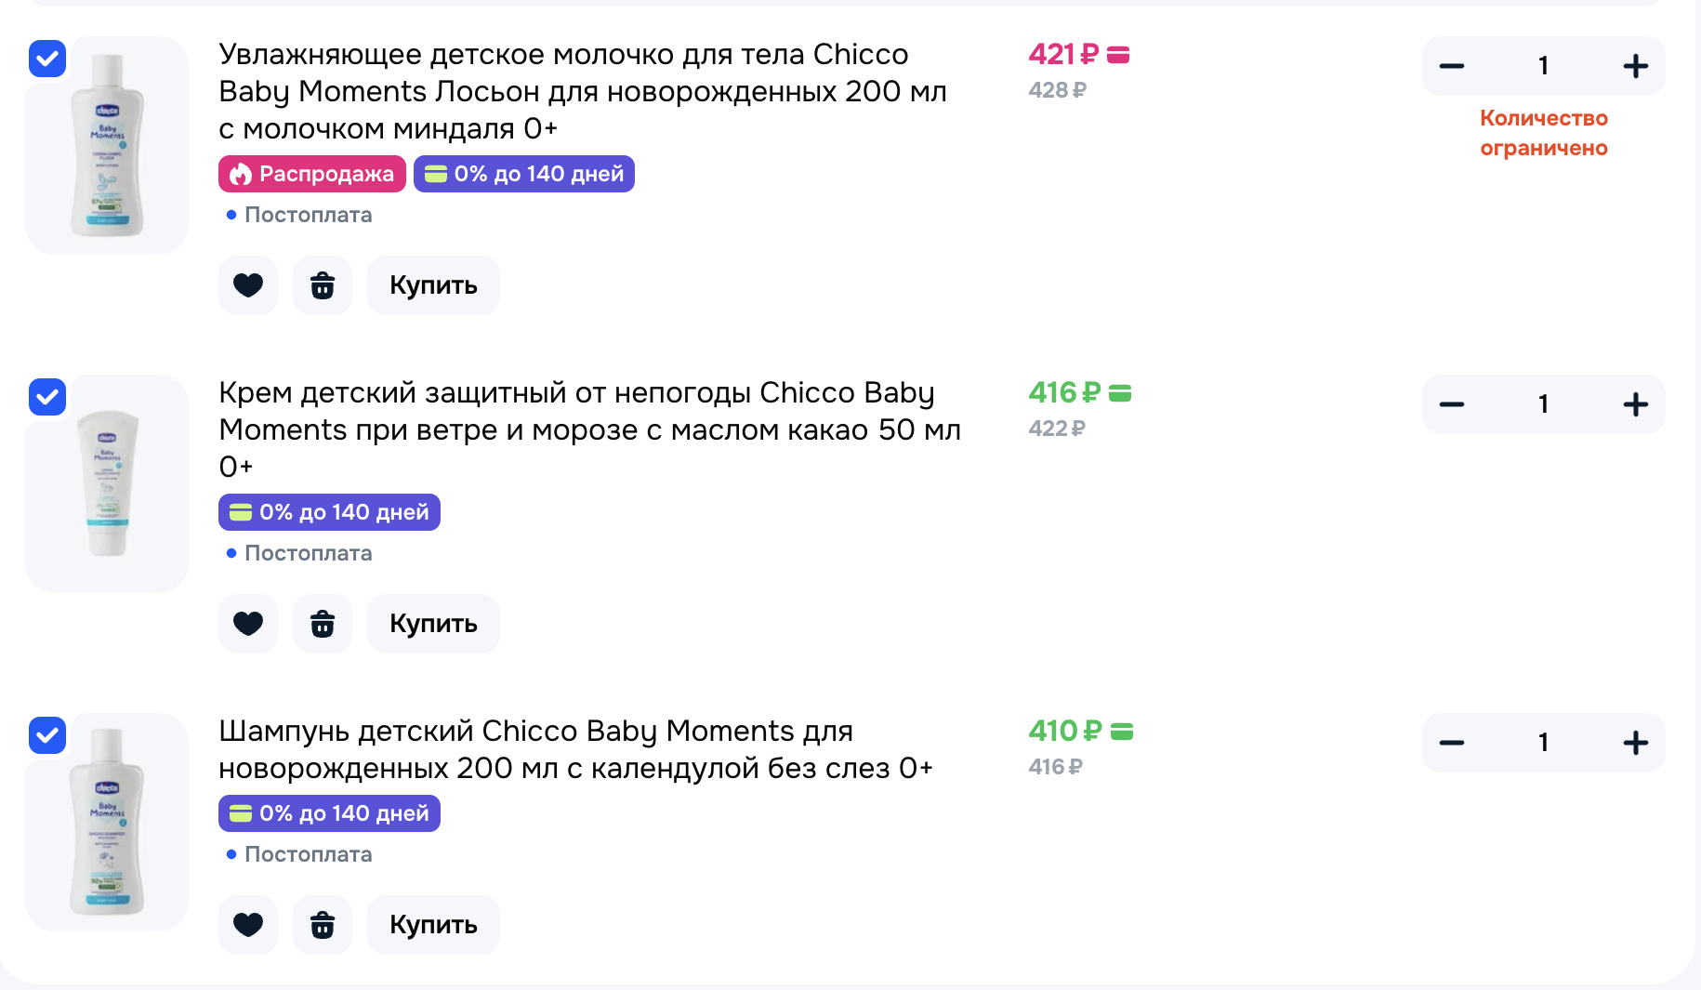Click Купить for the body lotion
Image resolution: width=1701 pixels, height=990 pixels.
click(x=433, y=285)
